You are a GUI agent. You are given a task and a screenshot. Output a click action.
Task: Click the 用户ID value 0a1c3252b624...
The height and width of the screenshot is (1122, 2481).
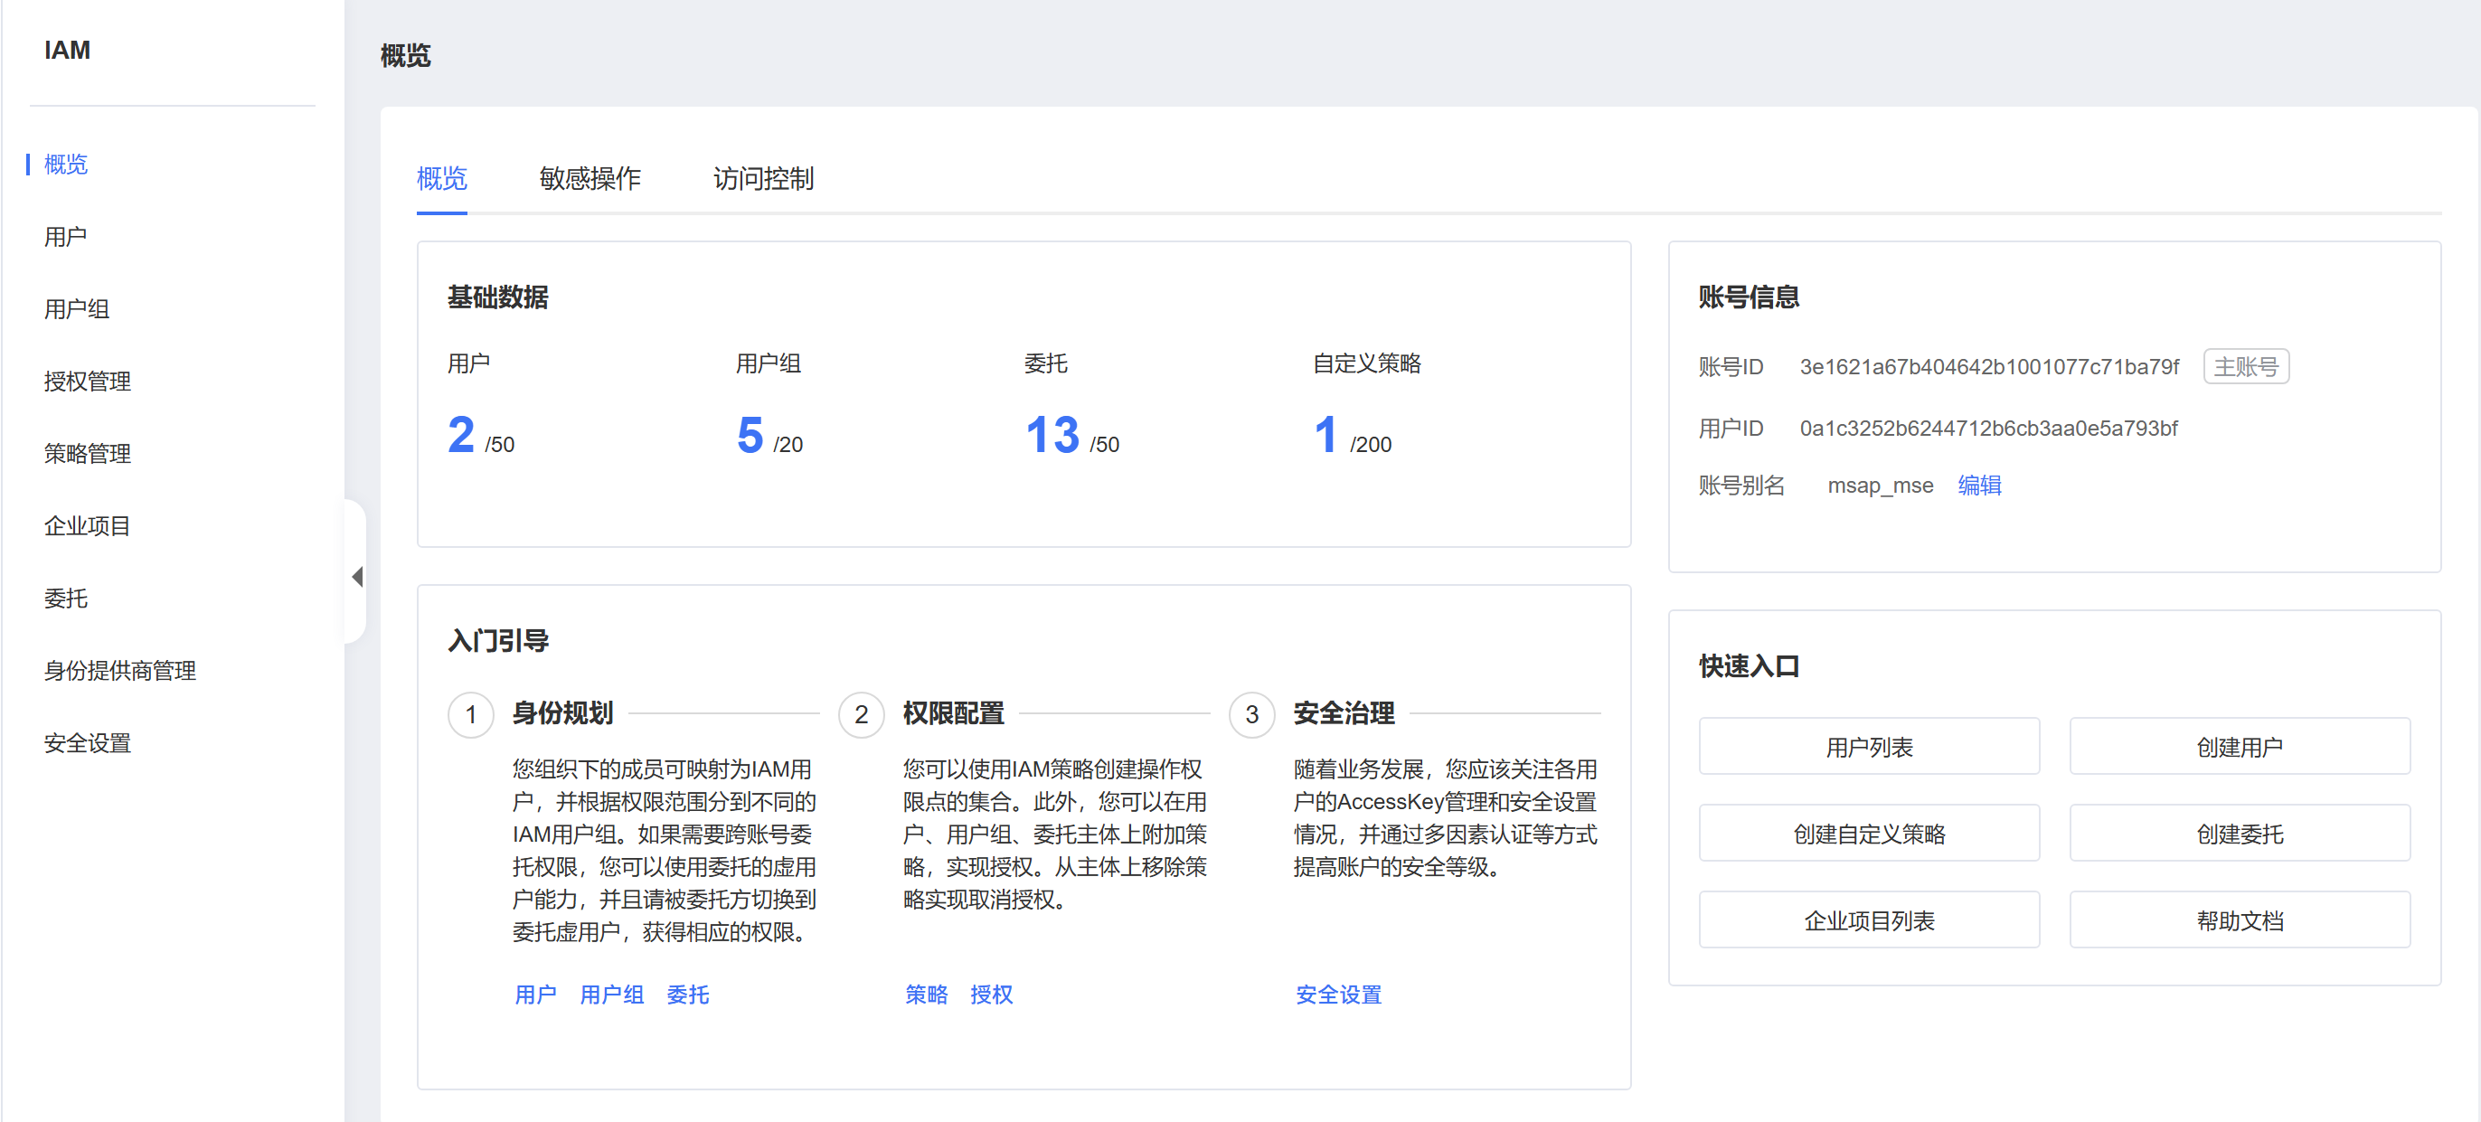click(1988, 429)
